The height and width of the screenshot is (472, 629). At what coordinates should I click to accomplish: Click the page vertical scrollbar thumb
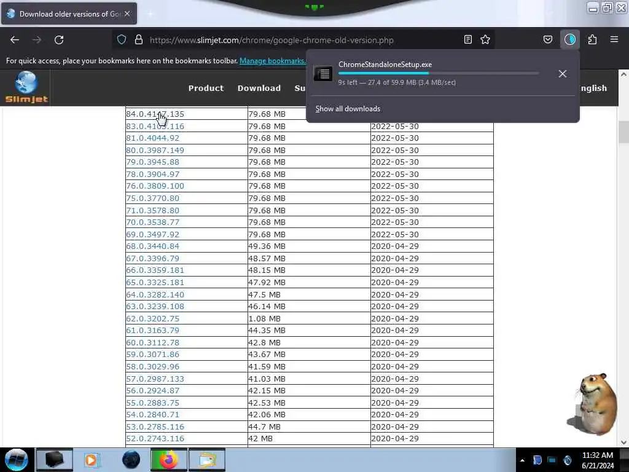pos(623,132)
